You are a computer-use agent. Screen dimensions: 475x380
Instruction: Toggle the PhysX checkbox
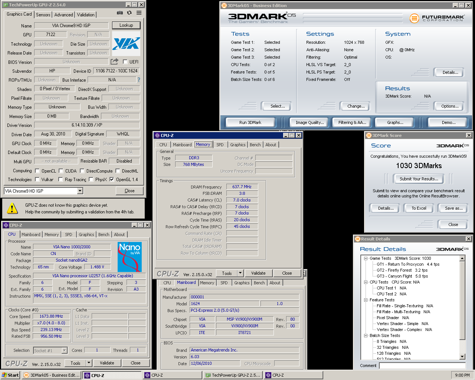(91, 180)
